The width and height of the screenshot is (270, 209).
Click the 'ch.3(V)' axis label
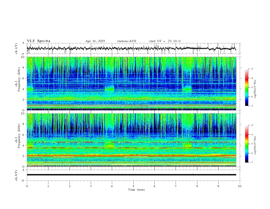point(16,175)
